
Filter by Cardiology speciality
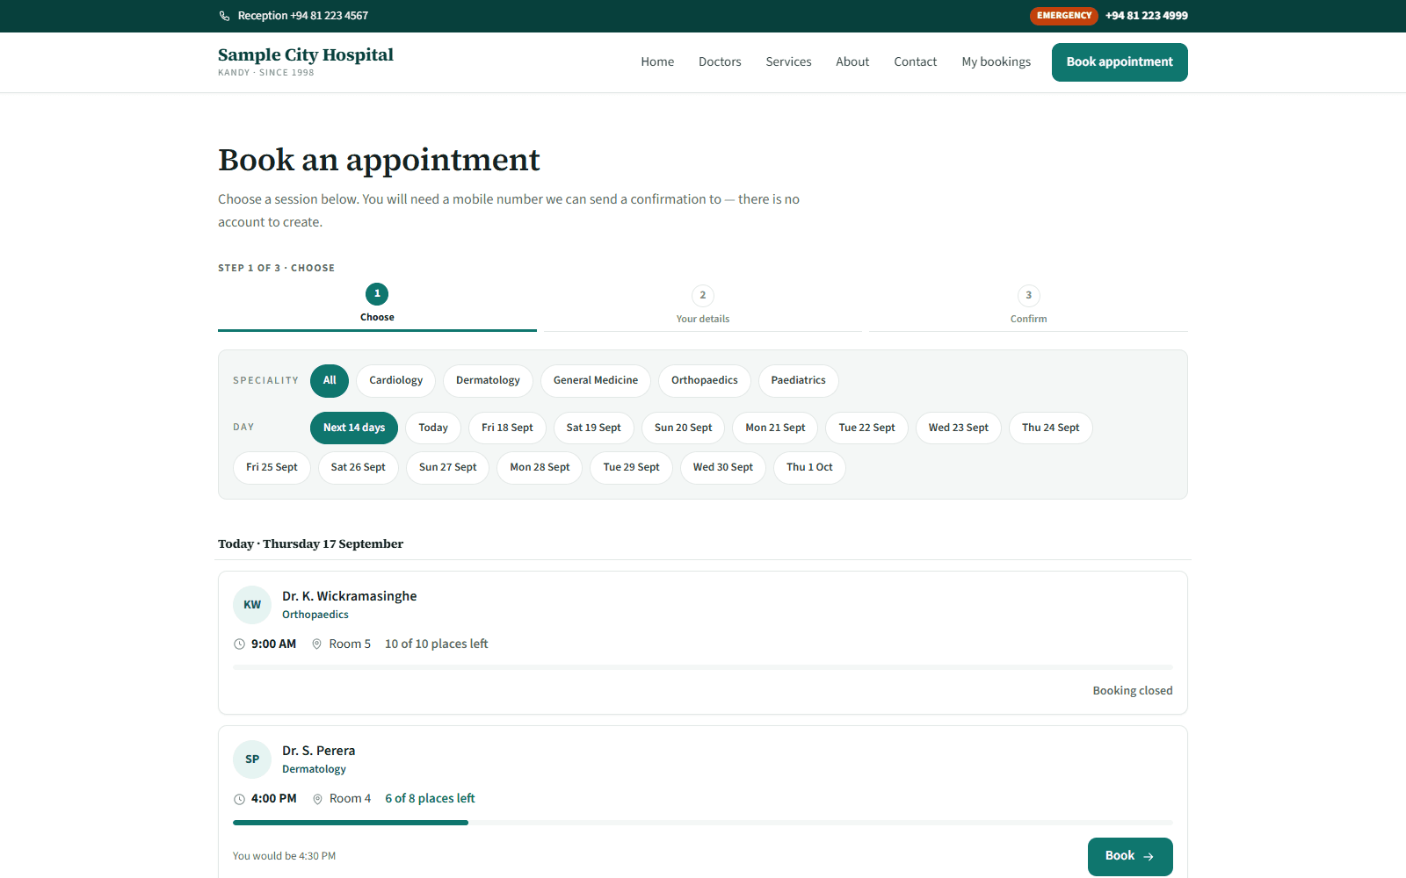(x=395, y=381)
